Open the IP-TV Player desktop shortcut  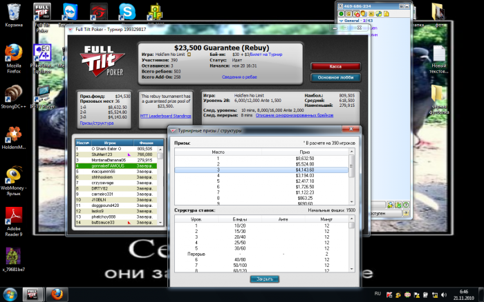point(43,97)
